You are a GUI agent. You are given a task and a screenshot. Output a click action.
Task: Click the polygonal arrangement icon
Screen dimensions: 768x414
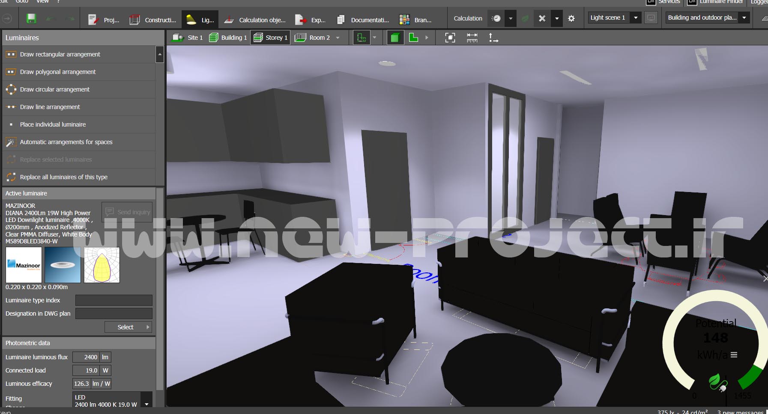[x=11, y=72]
